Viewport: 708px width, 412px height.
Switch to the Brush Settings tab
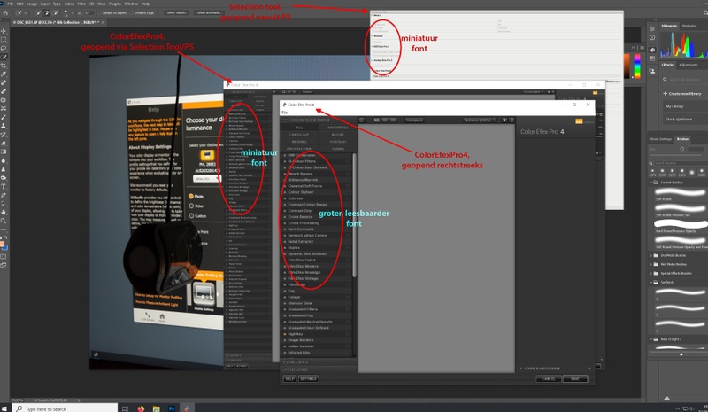coord(660,139)
